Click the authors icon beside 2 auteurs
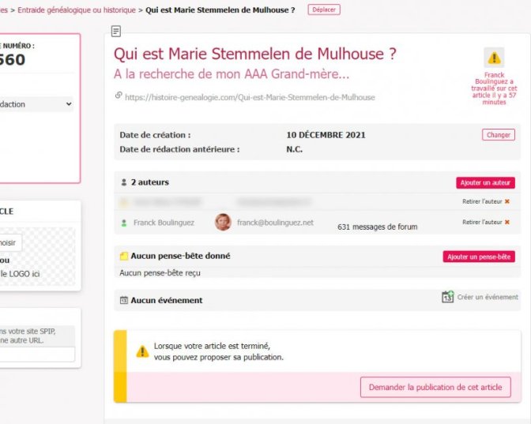This screenshot has height=424, width=531. click(124, 182)
